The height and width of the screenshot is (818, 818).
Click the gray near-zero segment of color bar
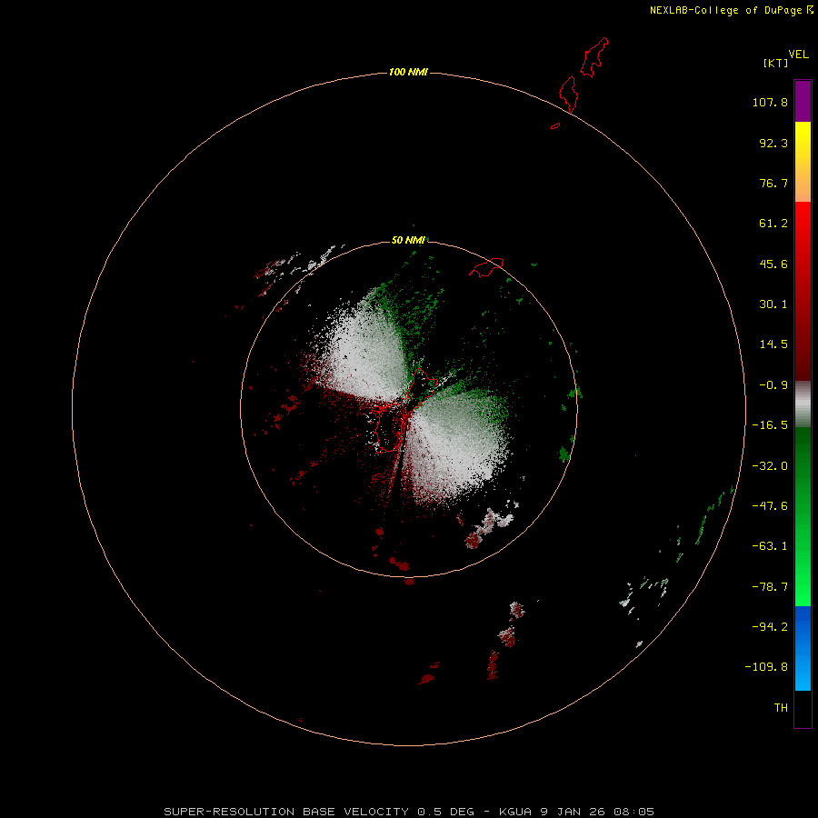[803, 404]
